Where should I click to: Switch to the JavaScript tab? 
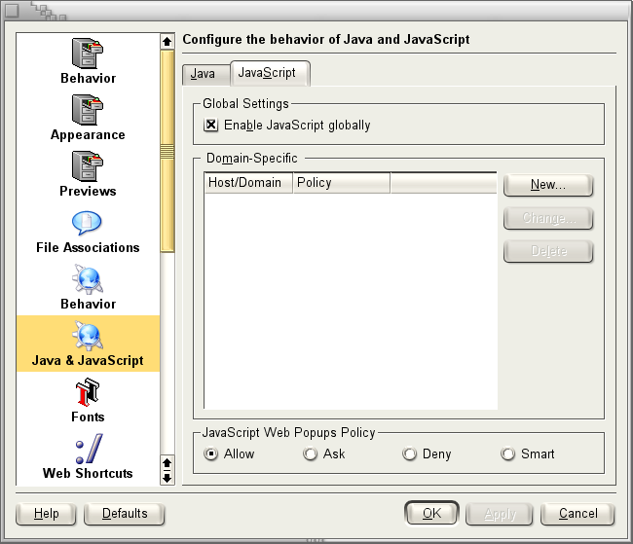point(270,73)
